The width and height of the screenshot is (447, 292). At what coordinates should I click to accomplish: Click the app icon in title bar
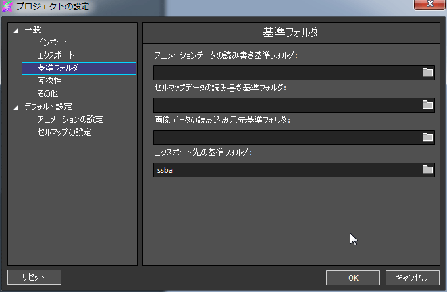7,7
